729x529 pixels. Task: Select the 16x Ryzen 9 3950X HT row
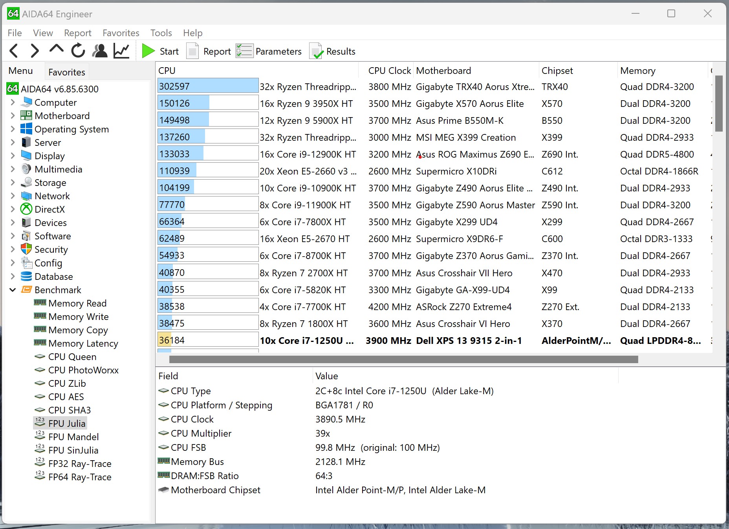point(434,103)
